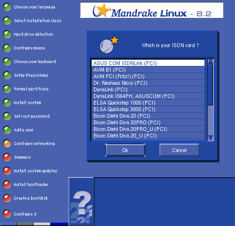Click the scrollbar track below the thumb
This screenshot has width=235, height=226.
(x=210, y=120)
